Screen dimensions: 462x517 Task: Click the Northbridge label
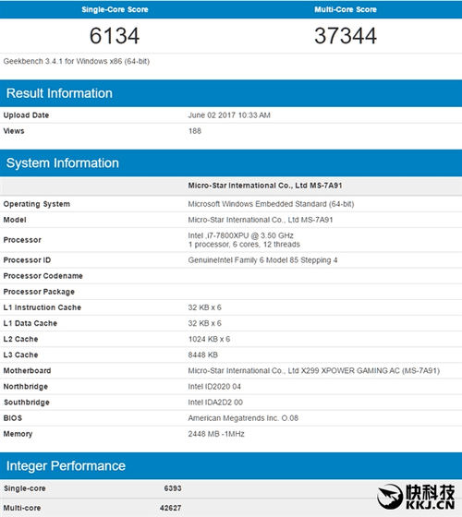[26, 387]
